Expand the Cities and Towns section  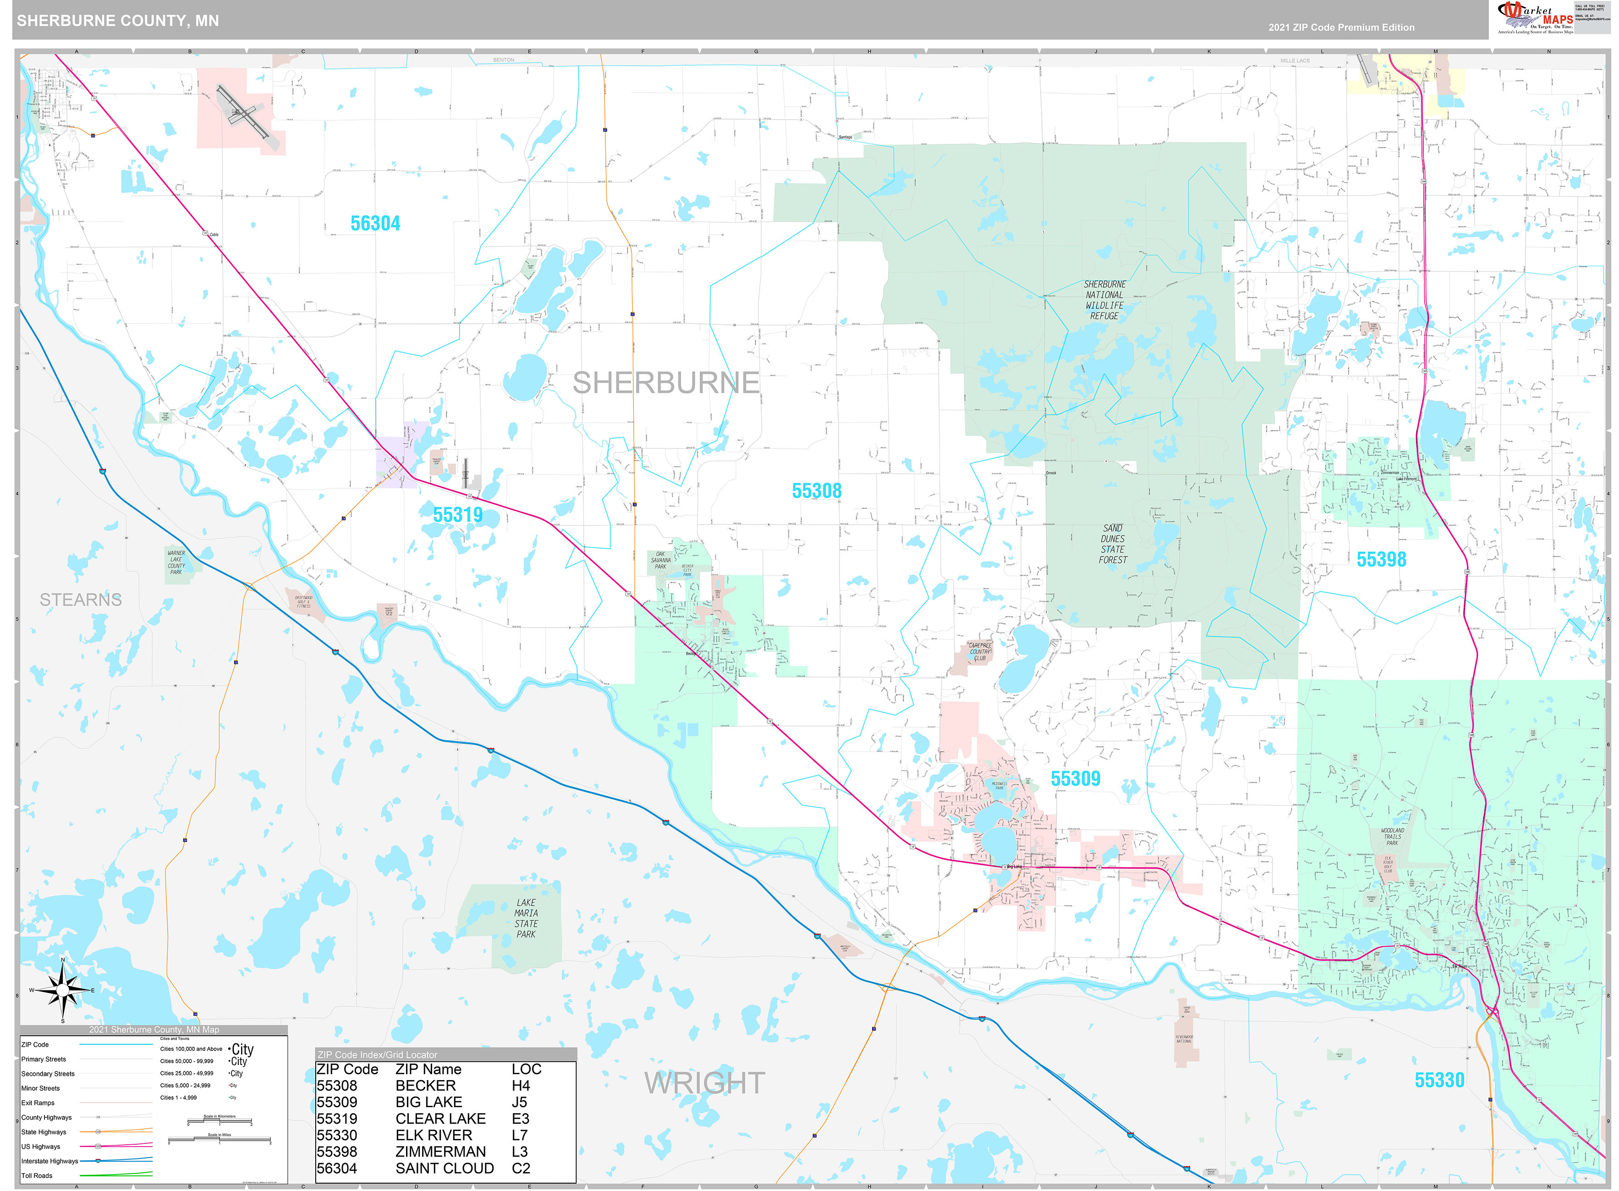(175, 1039)
